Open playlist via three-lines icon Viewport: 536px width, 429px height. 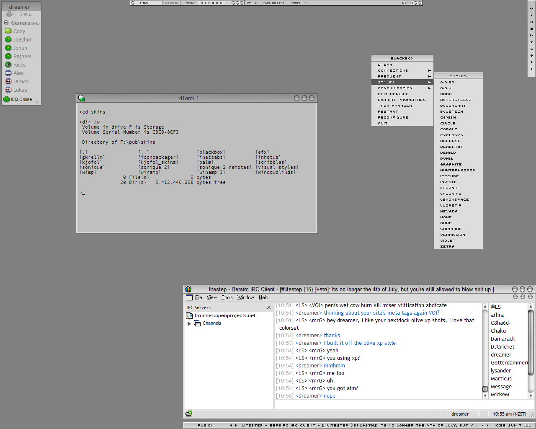(x=531, y=49)
